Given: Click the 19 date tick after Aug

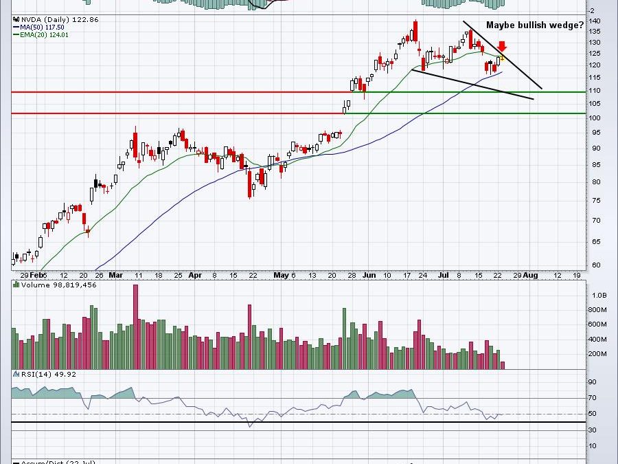Looking at the screenshot, I should (577, 276).
